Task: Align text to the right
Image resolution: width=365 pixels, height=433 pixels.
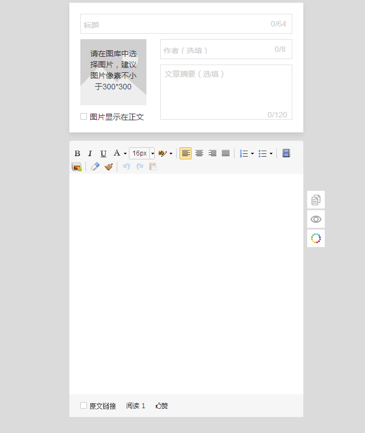Action: pos(213,153)
